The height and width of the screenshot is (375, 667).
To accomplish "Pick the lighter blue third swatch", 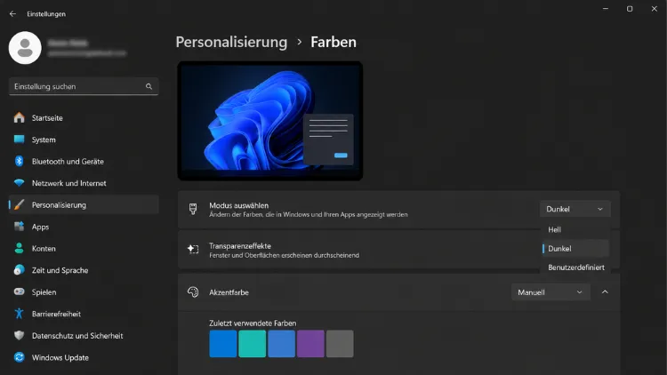I will coord(281,344).
